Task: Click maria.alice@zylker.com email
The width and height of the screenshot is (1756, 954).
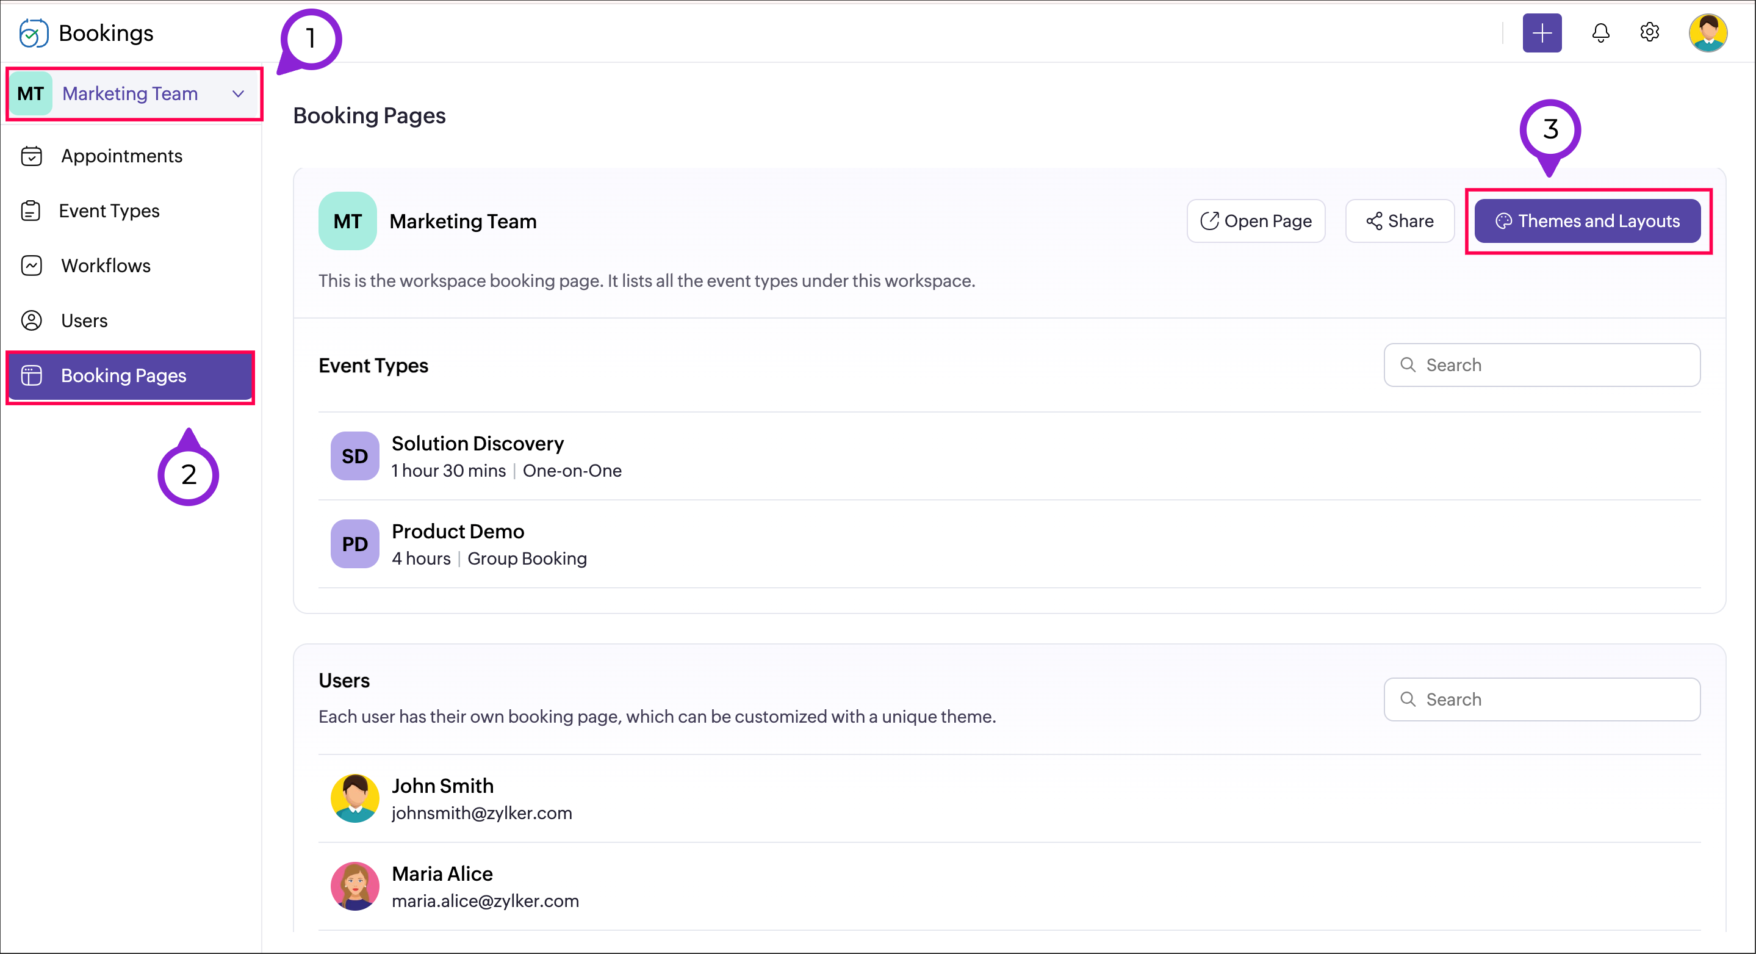Action: click(x=484, y=901)
